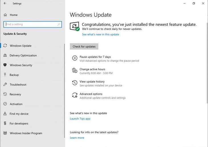Open the Home settings page
The width and height of the screenshot is (208, 147).
[13, 15]
